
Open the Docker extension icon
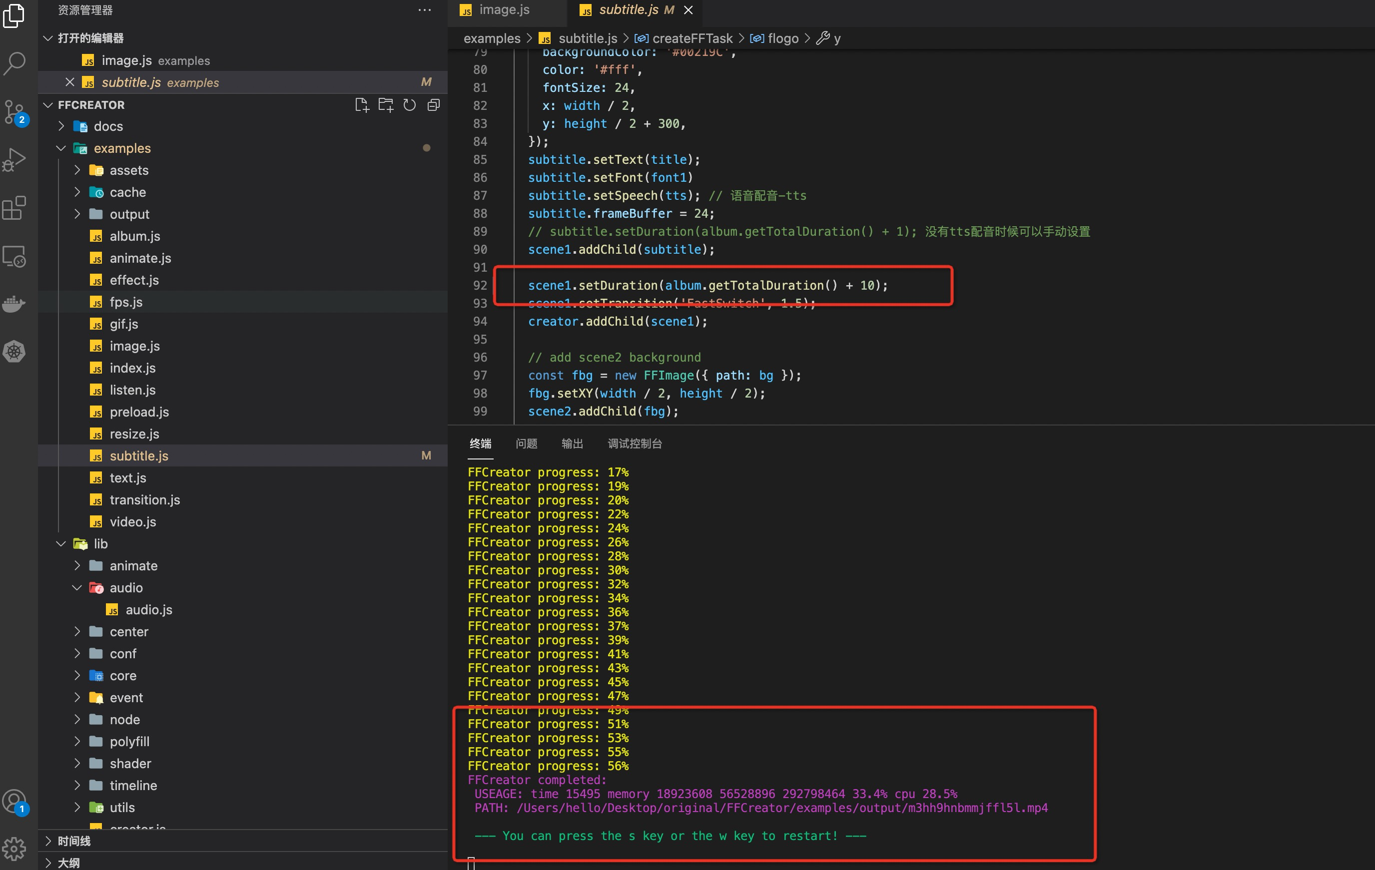(x=14, y=303)
